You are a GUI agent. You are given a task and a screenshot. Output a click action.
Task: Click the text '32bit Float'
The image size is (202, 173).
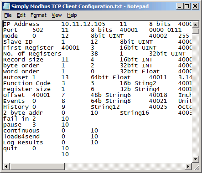point(140,71)
